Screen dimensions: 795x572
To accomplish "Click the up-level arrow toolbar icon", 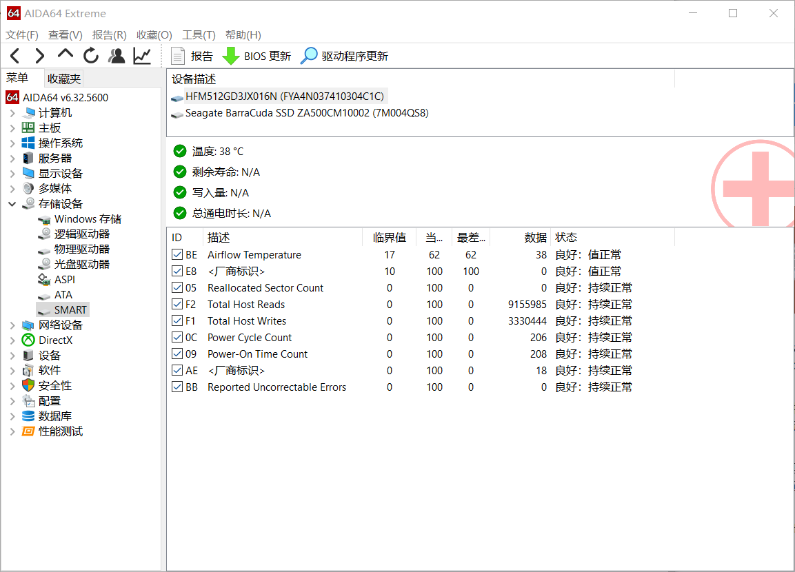I will point(66,54).
